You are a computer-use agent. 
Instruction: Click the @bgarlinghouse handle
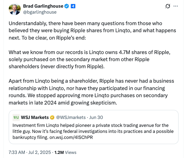pos(40,12)
